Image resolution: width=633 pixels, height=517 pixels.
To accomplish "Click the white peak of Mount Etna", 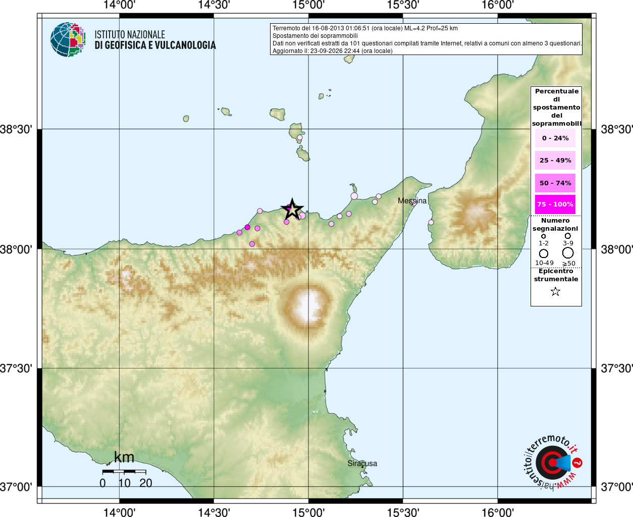I will coord(308,305).
